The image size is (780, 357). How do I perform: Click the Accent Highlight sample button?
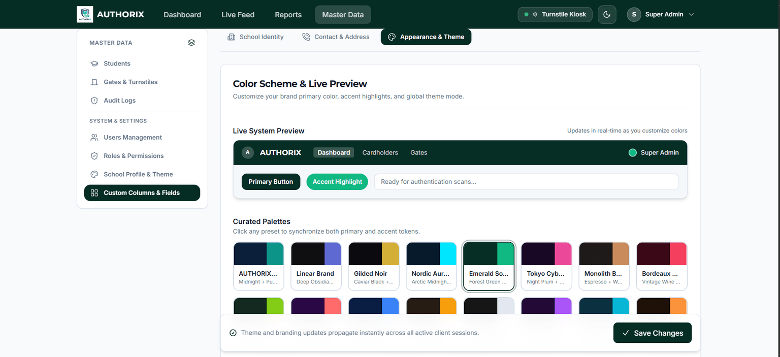pyautogui.click(x=337, y=182)
